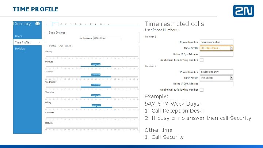Switch to time profile tab 3
Viewport: 263px width, 148px height.
click(x=66, y=24)
